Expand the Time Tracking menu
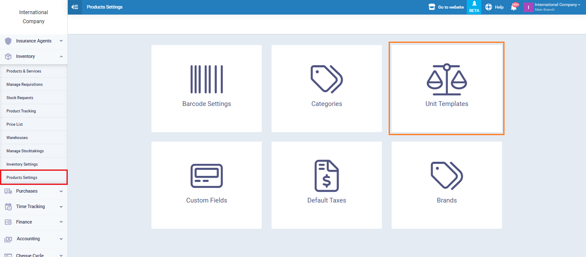586x257 pixels. pos(33,207)
